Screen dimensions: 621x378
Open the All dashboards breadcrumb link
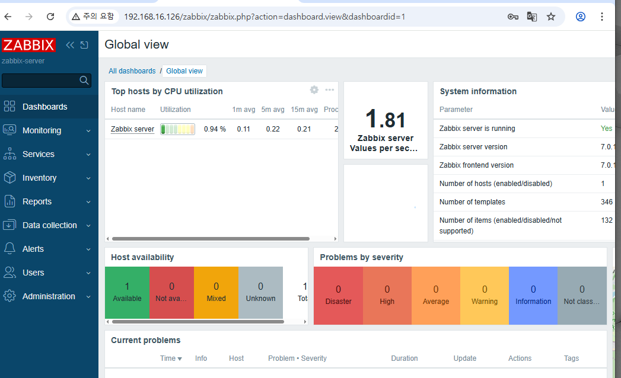(132, 71)
